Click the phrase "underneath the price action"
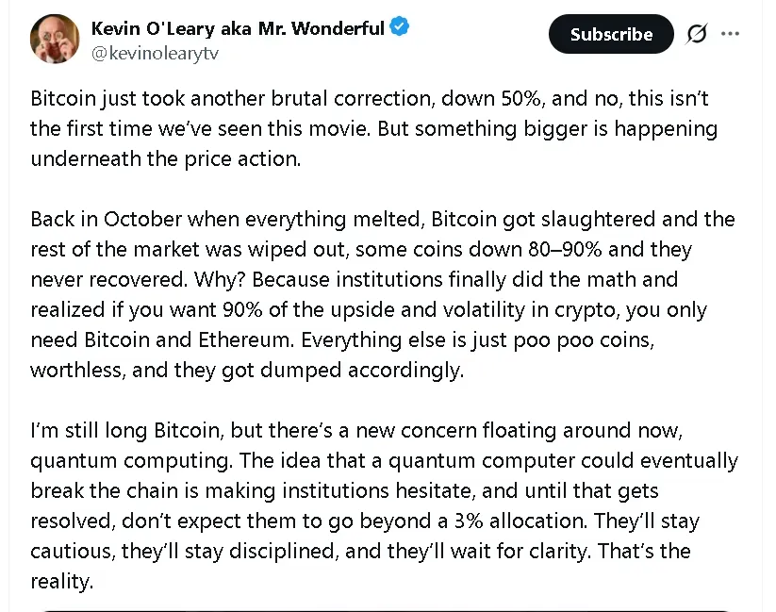The image size is (776, 612). (x=165, y=157)
